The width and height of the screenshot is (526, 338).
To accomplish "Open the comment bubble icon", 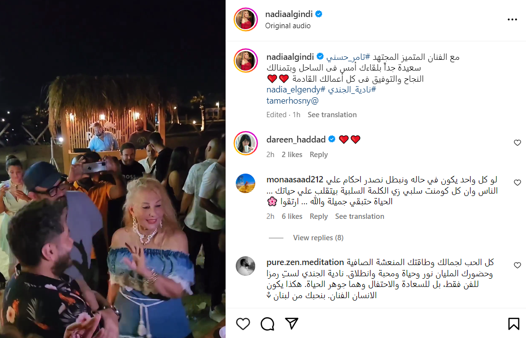I will (x=267, y=324).
